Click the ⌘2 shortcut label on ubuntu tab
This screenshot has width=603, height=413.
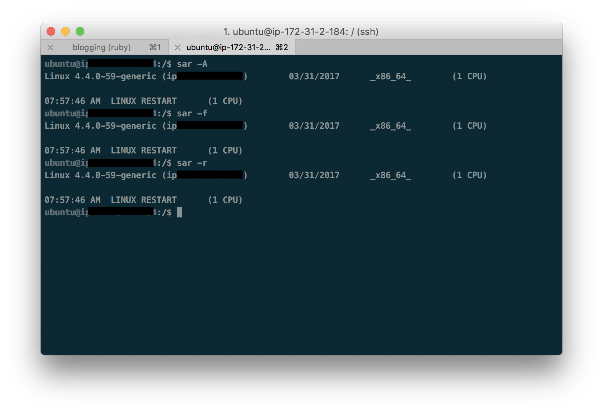282,48
